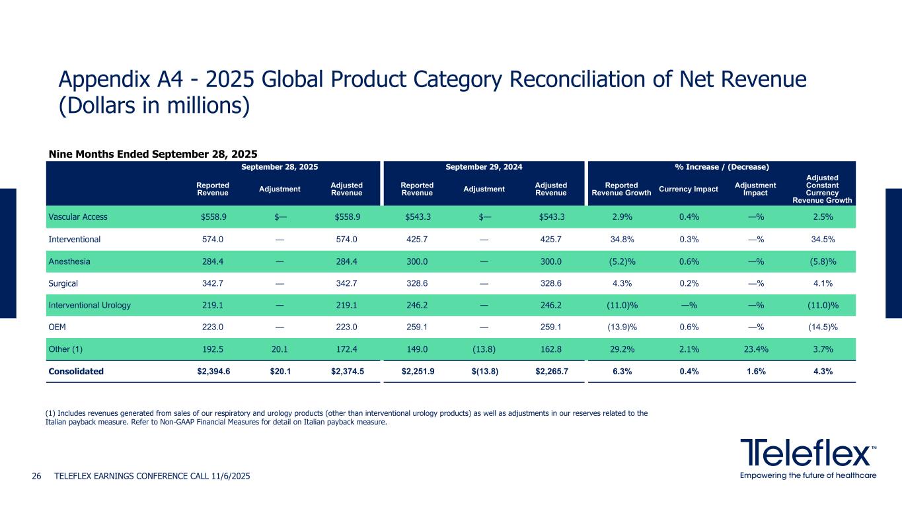Click the Nine Months Ended table caption
Viewport: 902px width, 507px height.
(153, 154)
